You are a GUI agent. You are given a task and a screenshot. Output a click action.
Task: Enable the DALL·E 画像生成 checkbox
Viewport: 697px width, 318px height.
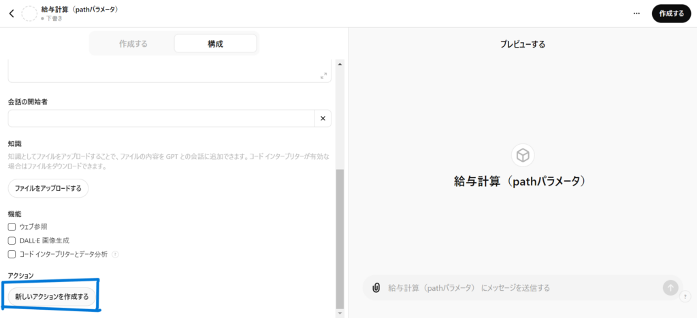click(x=12, y=241)
